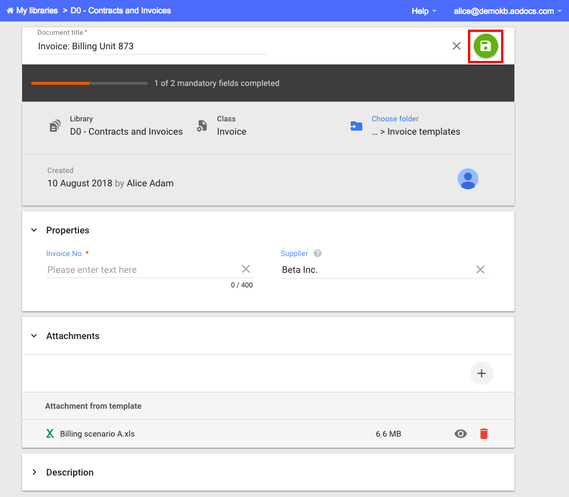The height and width of the screenshot is (497, 569).
Task: Click the Excel icon of Billing scenario A.xls
Action: point(50,434)
